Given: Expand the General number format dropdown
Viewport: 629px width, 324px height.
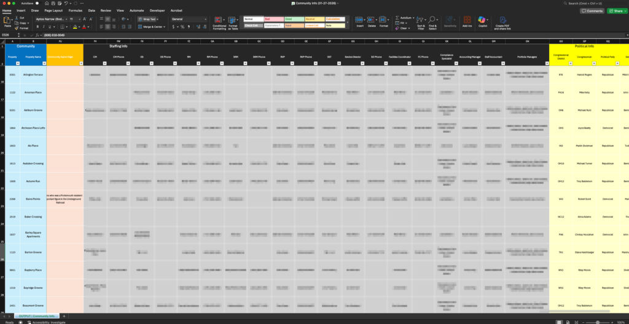Looking at the screenshot, I should pyautogui.click(x=206, y=19).
